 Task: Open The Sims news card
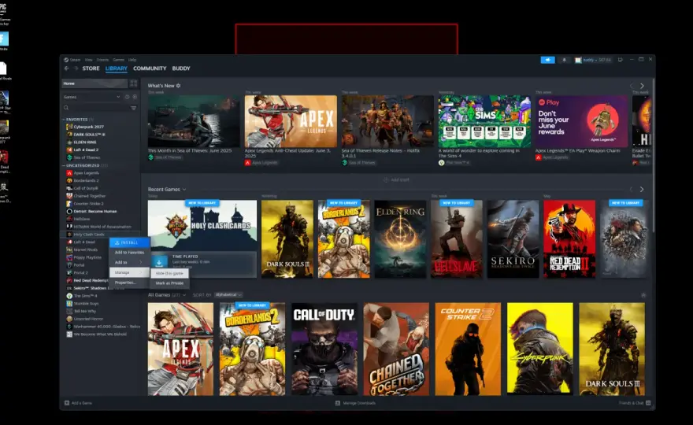(x=485, y=121)
